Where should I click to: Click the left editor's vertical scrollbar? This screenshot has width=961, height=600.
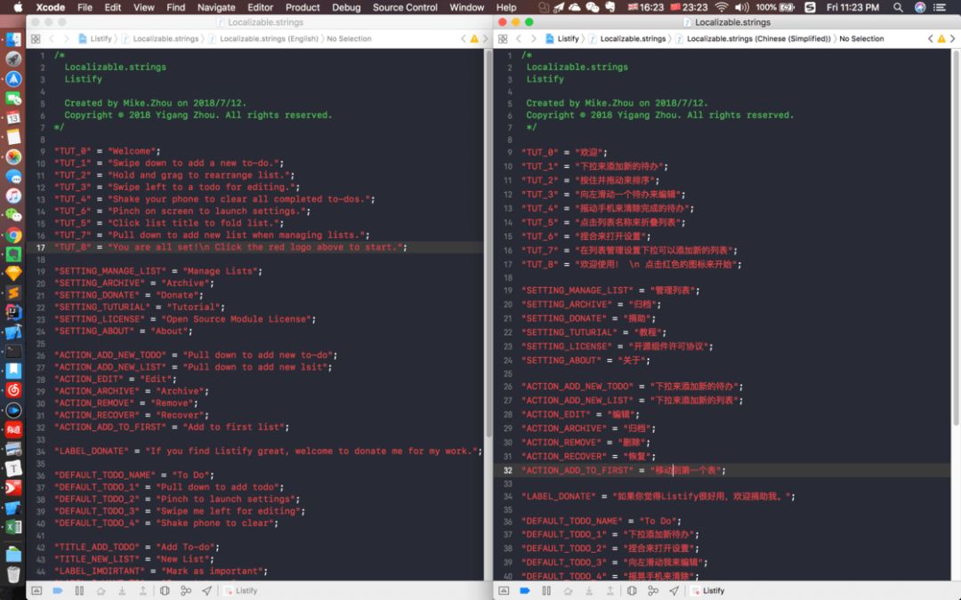(x=489, y=243)
